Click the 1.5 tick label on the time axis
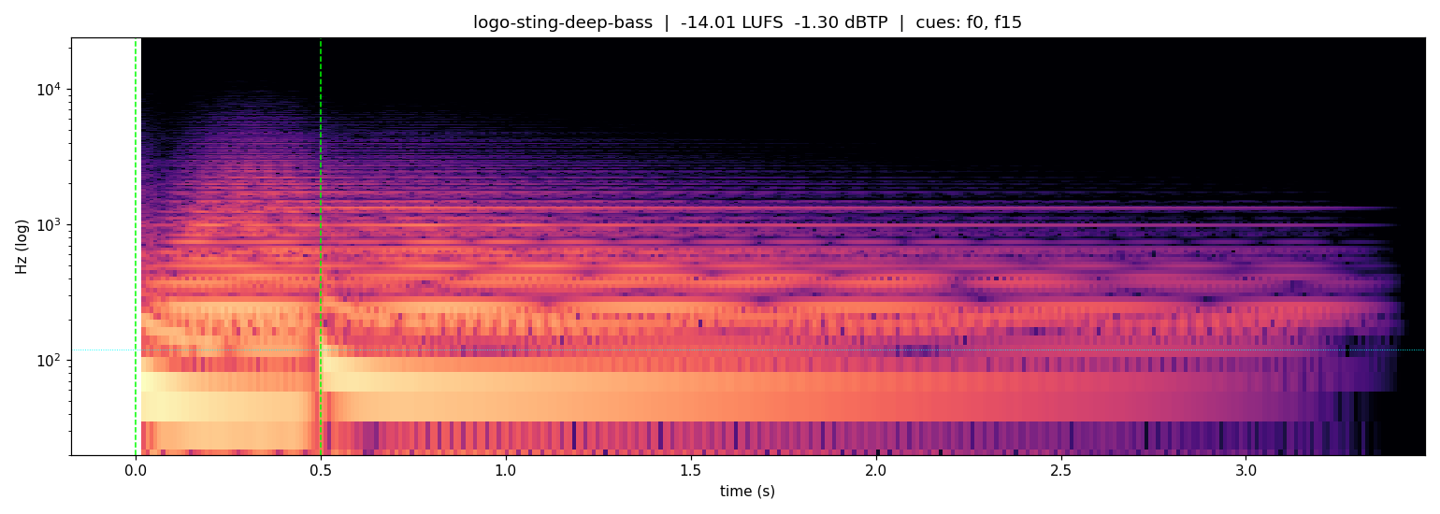1440x514 pixels. point(690,471)
